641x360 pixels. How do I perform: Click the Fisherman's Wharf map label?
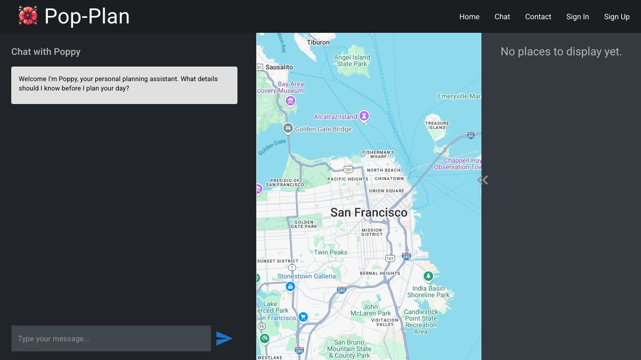tap(378, 155)
